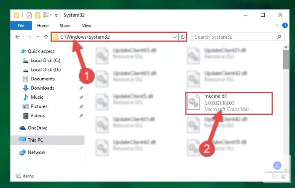The width and height of the screenshot is (295, 188).
Task: Open the Share ribbon tab
Action: click(x=65, y=26)
